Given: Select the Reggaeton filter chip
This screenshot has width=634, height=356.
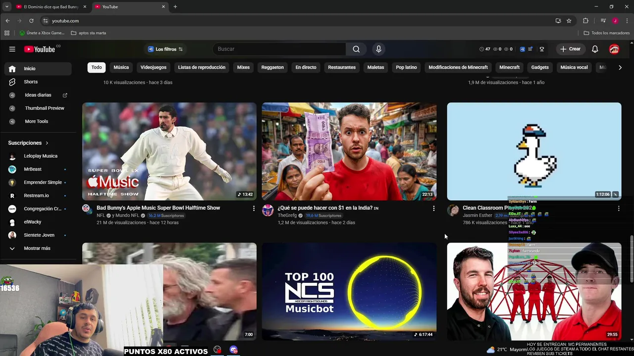Looking at the screenshot, I should click(x=272, y=67).
